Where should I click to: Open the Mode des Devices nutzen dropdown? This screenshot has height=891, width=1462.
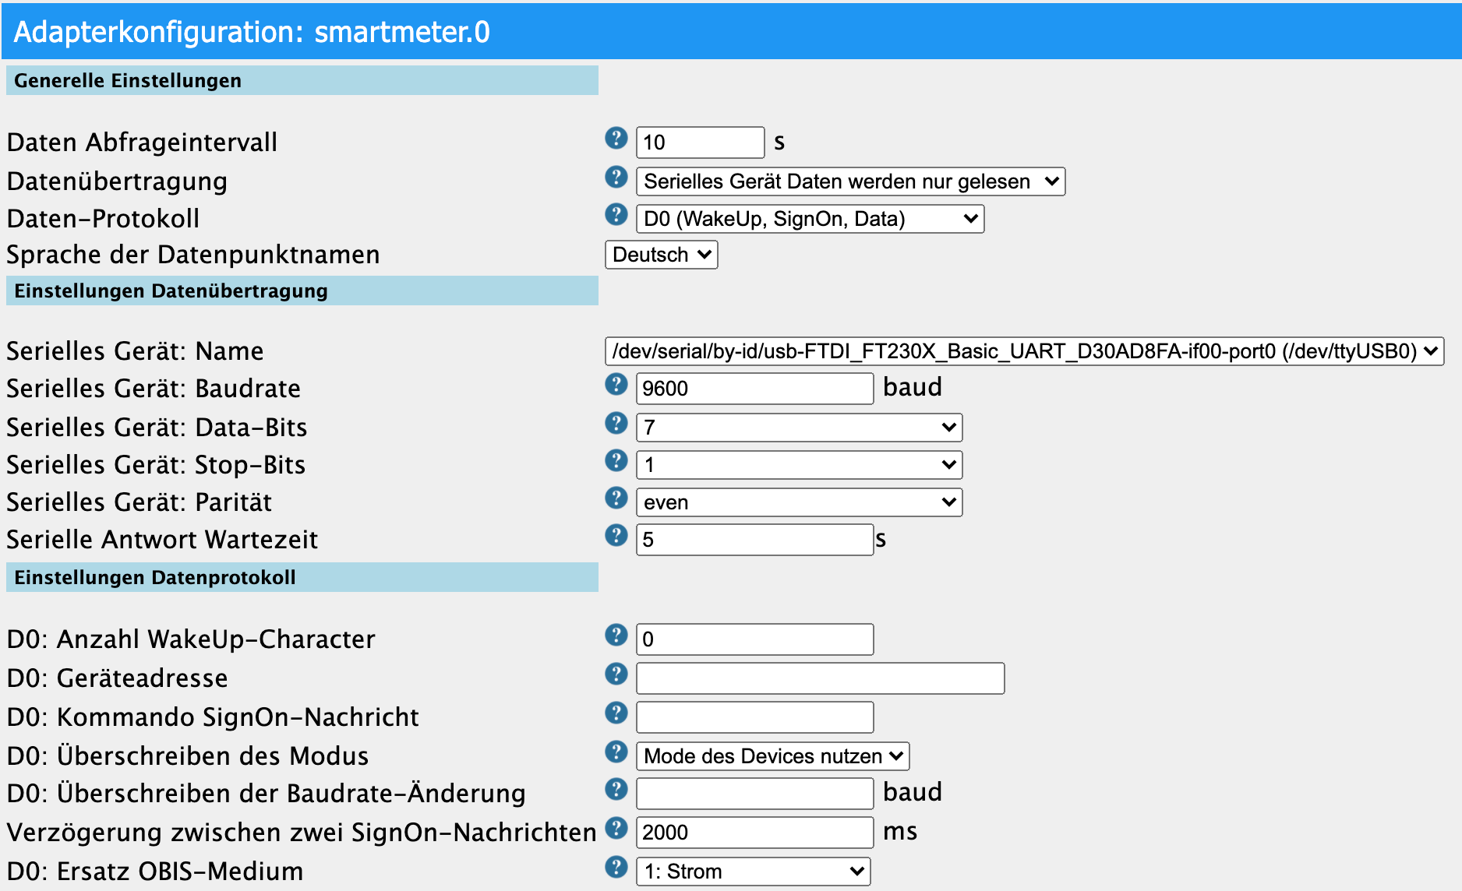tap(772, 756)
